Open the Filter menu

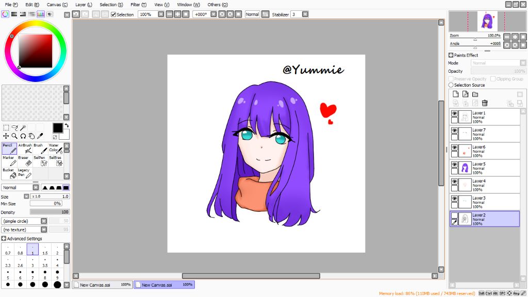coord(138,5)
